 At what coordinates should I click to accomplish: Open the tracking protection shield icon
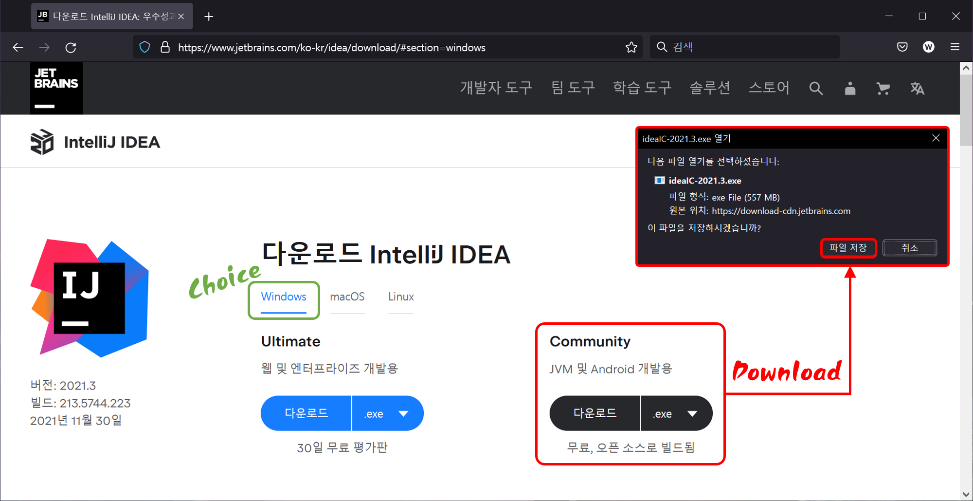144,47
